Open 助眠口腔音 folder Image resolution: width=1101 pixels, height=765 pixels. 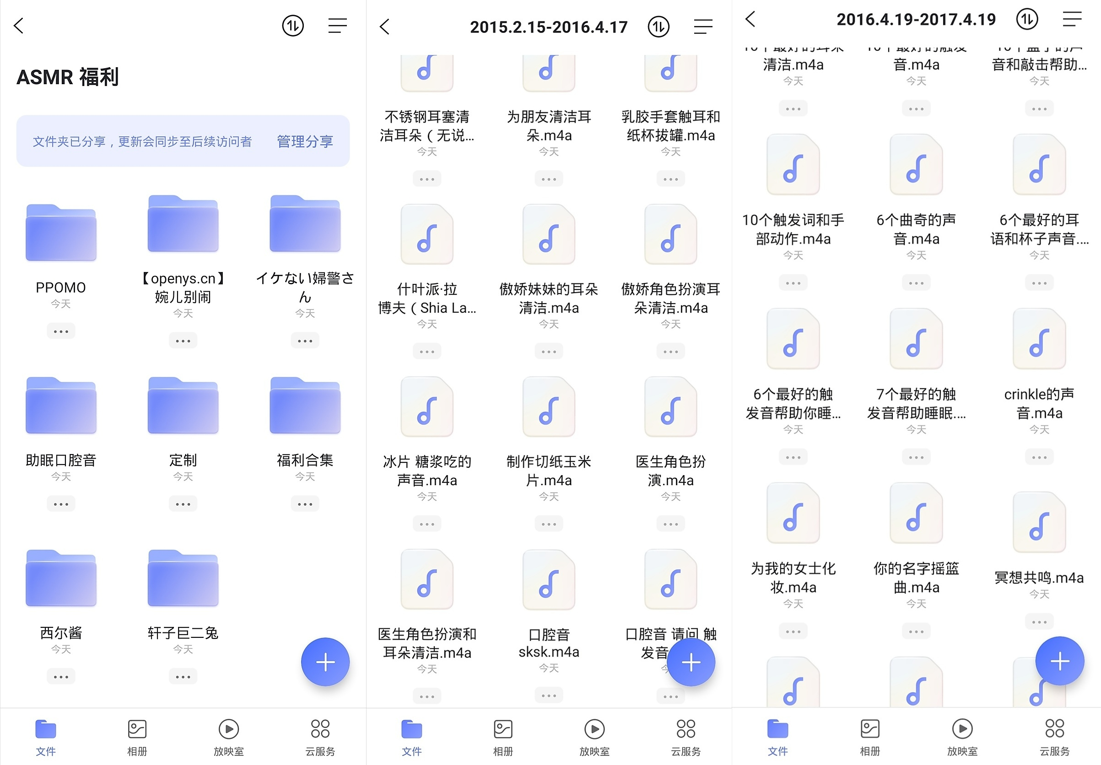[61, 405]
